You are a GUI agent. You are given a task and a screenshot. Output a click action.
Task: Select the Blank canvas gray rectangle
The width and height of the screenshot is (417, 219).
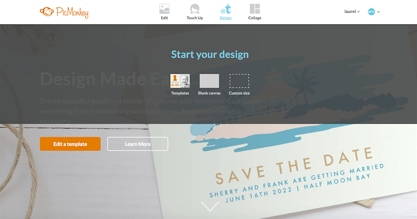pyautogui.click(x=209, y=81)
